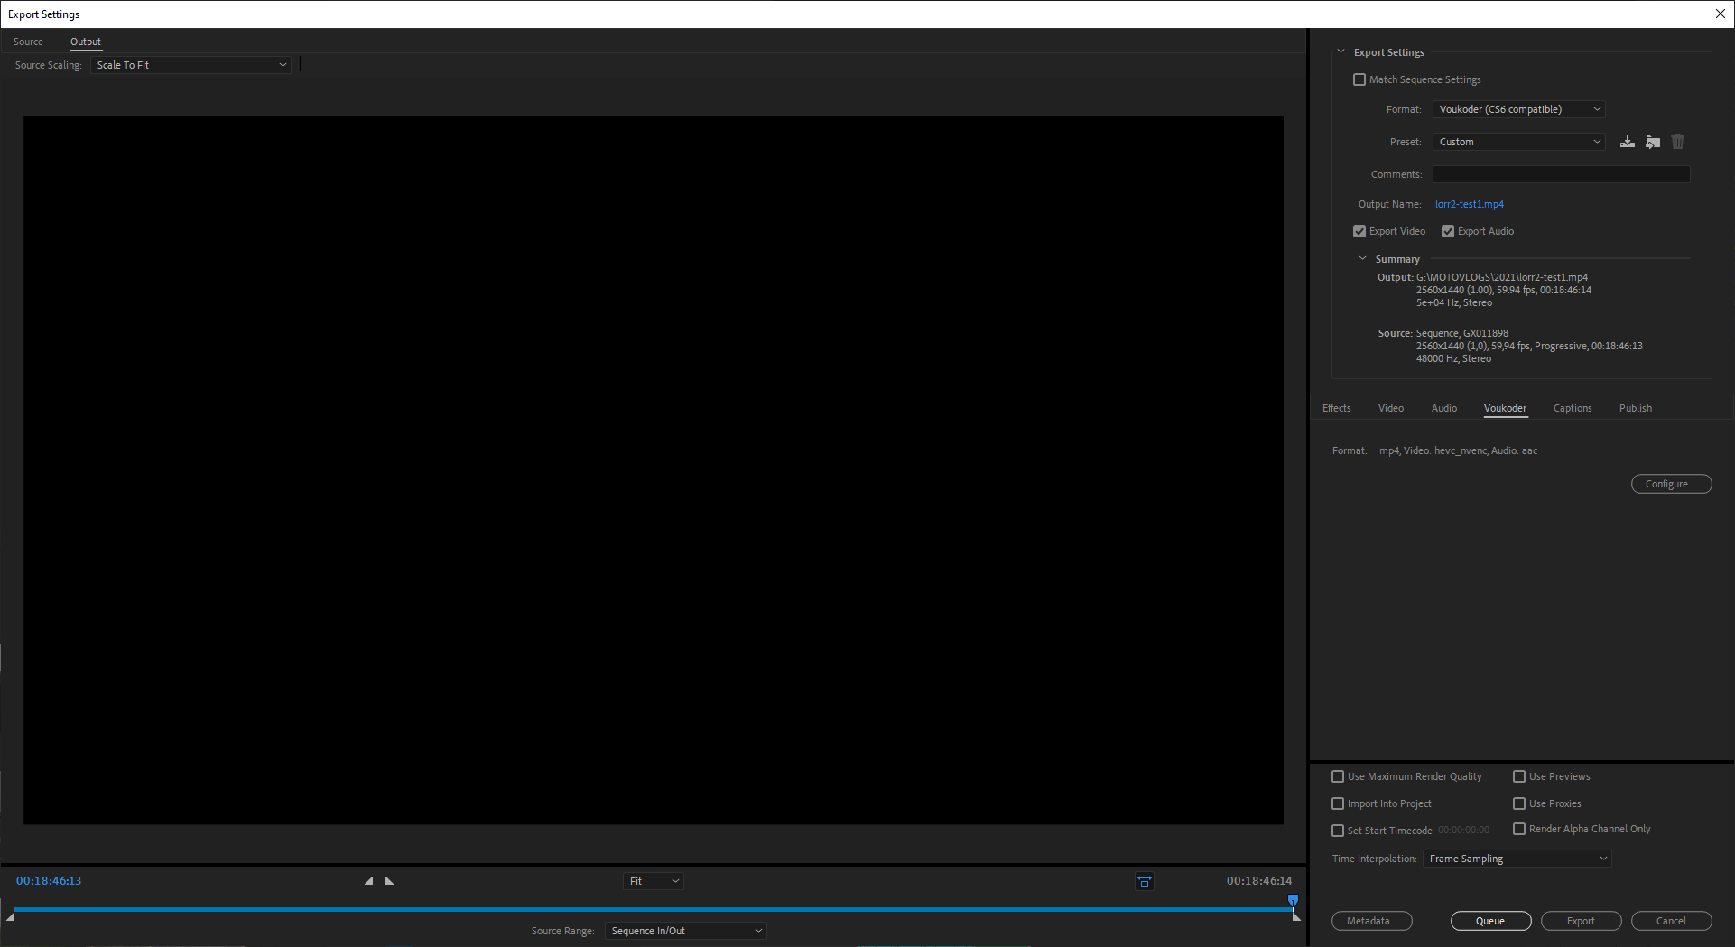The height and width of the screenshot is (947, 1735).
Task: Click the Set Out Point triangle icon
Action: click(x=390, y=881)
